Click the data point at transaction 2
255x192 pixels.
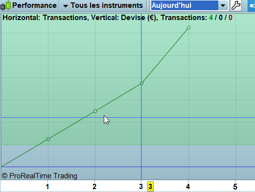click(95, 111)
